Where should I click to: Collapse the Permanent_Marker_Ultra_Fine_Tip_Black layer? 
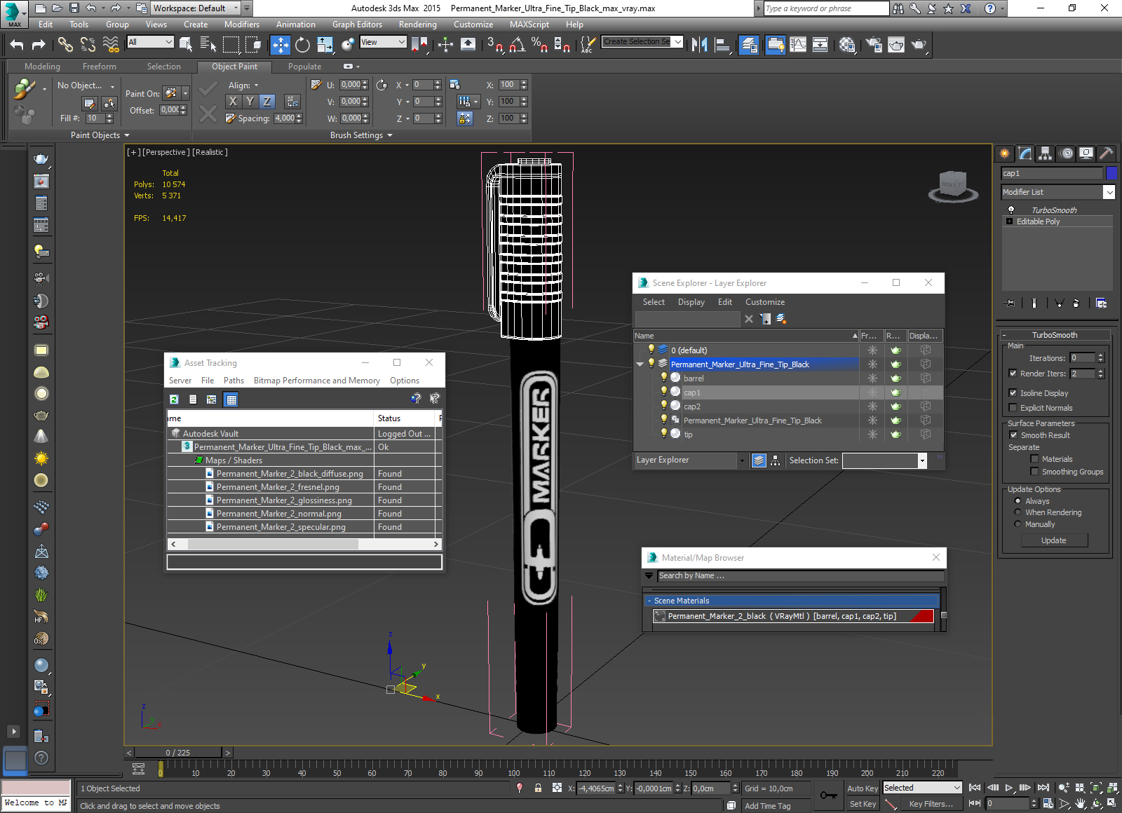pyautogui.click(x=640, y=364)
